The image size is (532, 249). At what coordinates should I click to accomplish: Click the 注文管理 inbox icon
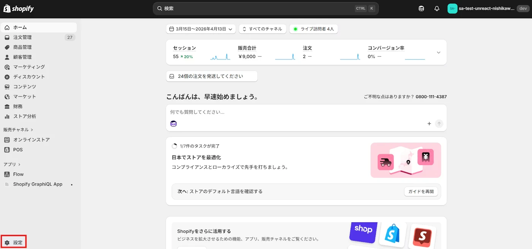click(7, 37)
